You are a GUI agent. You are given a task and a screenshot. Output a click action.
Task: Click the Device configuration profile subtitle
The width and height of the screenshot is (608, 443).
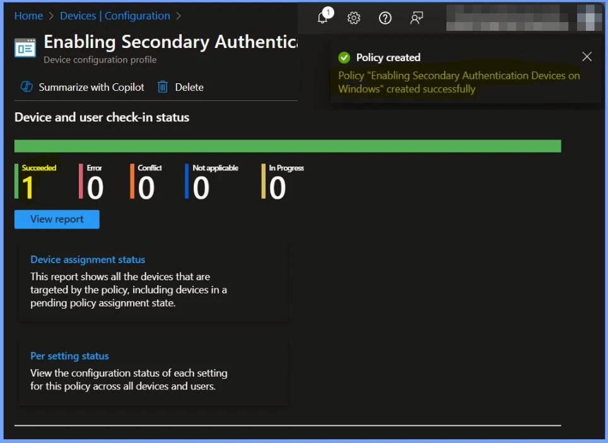100,60
